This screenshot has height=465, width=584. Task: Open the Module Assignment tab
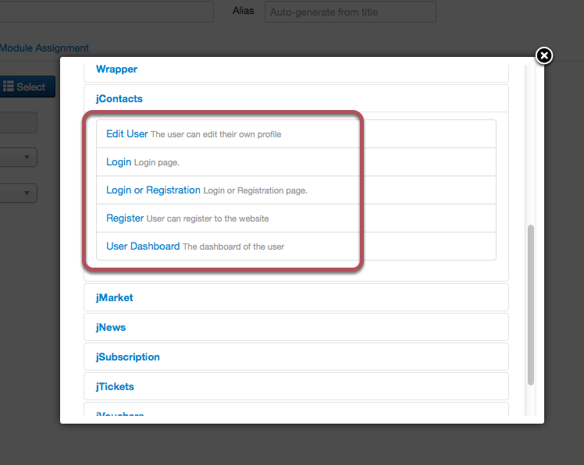(45, 48)
